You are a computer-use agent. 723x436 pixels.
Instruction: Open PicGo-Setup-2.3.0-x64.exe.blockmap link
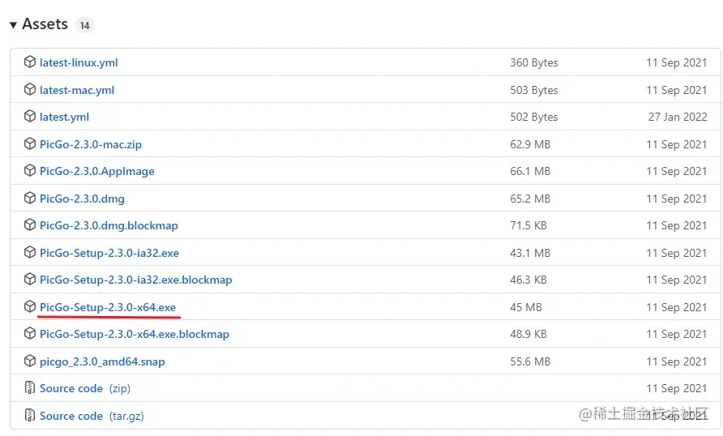[135, 334]
